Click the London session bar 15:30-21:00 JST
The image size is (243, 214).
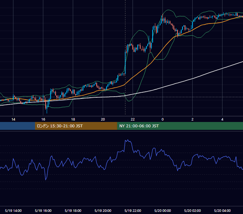click(76, 126)
